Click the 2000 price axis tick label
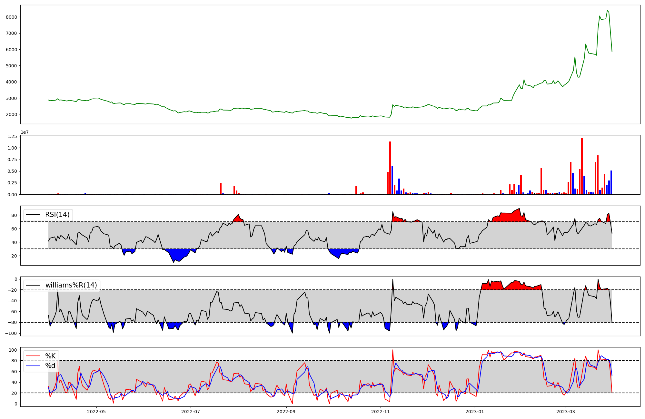The image size is (645, 419). pos(12,114)
